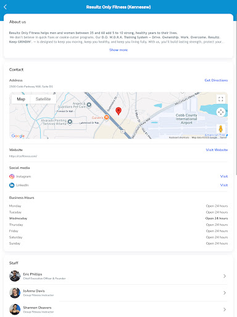Image resolution: width=237 pixels, height=317 pixels.
Task: Center map on my location
Action: pos(221,112)
